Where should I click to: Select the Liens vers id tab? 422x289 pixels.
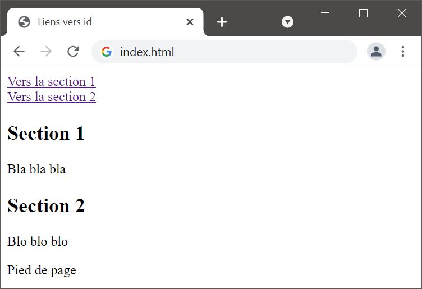point(105,22)
